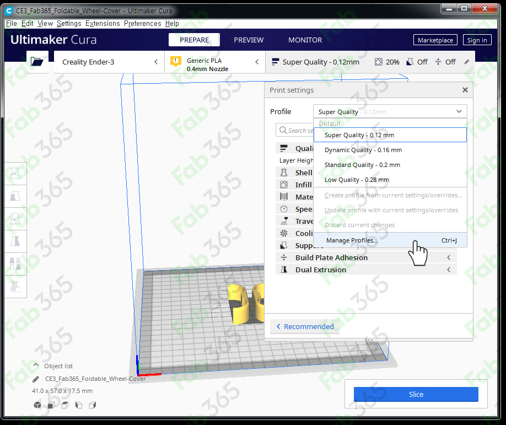Click the pencil icon beside object name

tap(36, 379)
